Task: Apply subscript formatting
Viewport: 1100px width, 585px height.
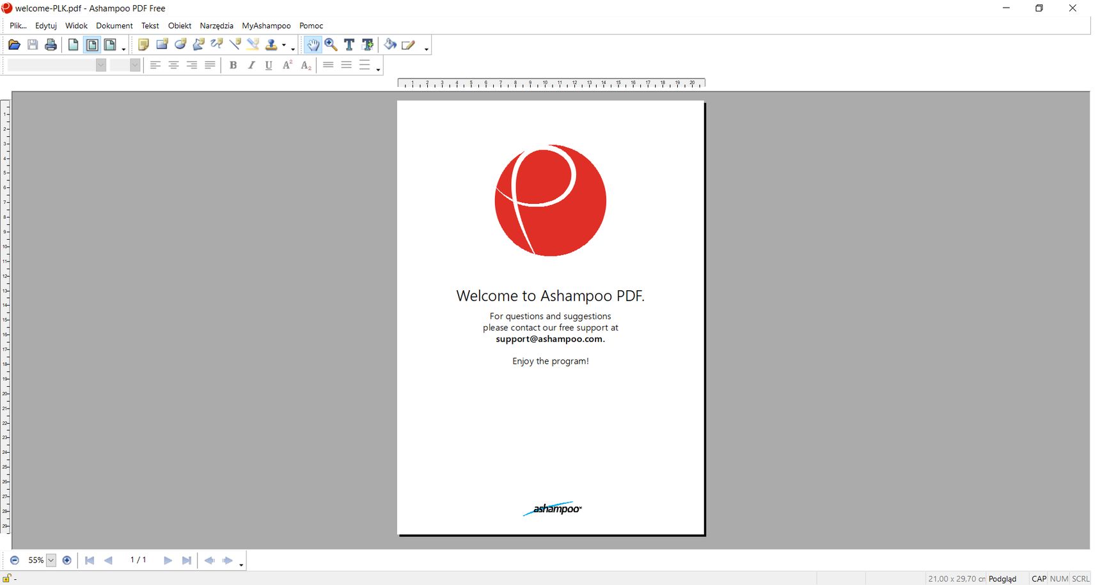Action: click(x=306, y=65)
